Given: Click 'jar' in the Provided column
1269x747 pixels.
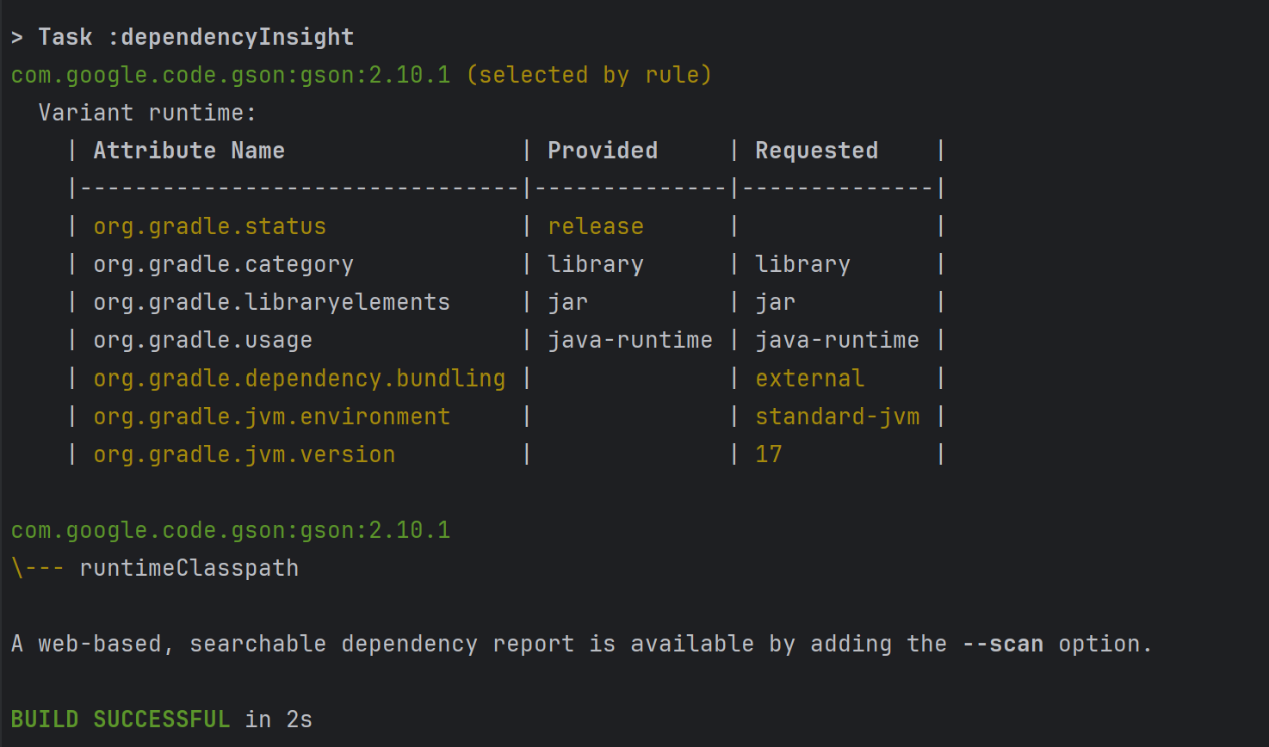Looking at the screenshot, I should [568, 302].
